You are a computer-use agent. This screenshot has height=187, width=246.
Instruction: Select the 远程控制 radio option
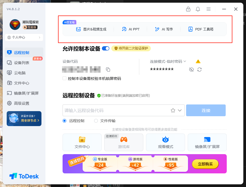click(64, 121)
